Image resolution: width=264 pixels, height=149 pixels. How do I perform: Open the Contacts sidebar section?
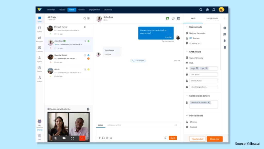coord(39,49)
